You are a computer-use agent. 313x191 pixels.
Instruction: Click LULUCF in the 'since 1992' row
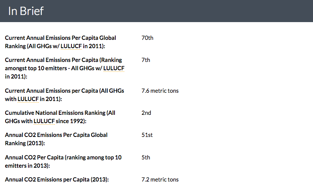click(44, 121)
